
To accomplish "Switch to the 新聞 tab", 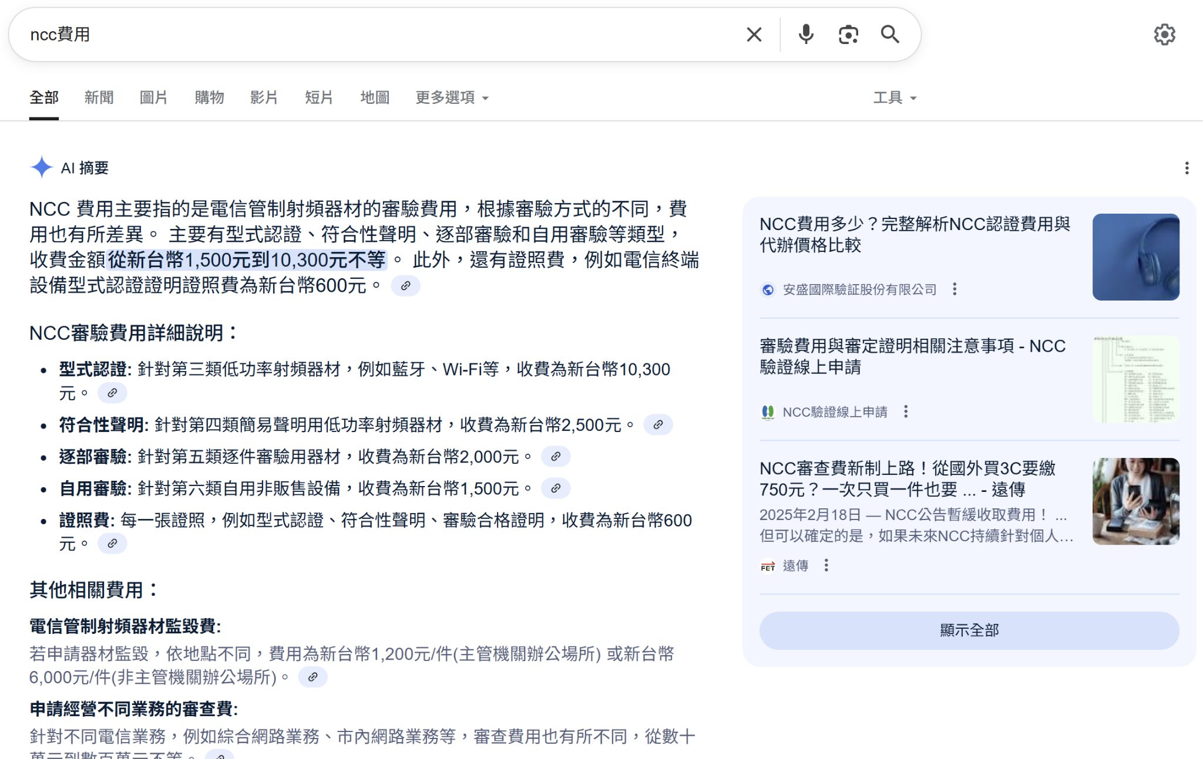I will coord(99,97).
